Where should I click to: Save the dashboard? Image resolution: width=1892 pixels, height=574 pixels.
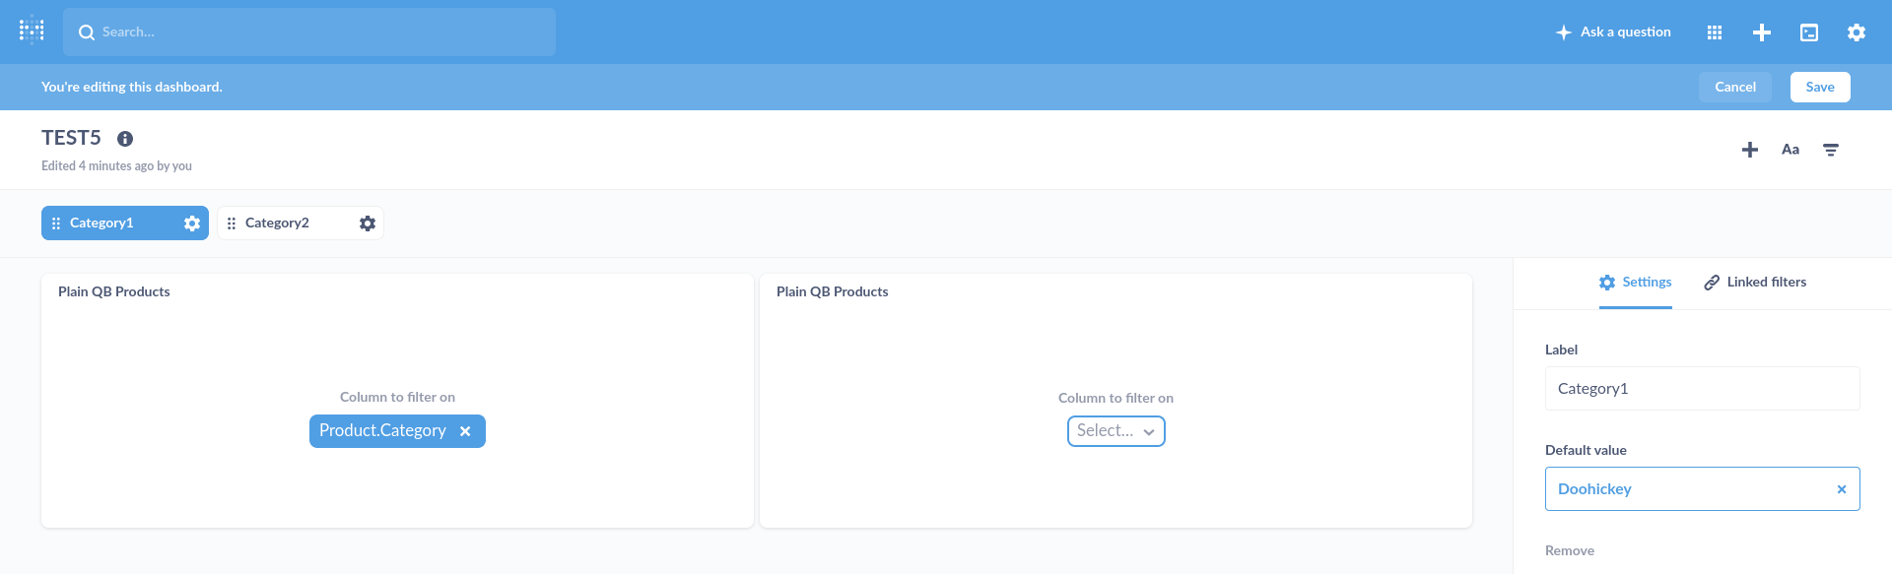(1820, 87)
